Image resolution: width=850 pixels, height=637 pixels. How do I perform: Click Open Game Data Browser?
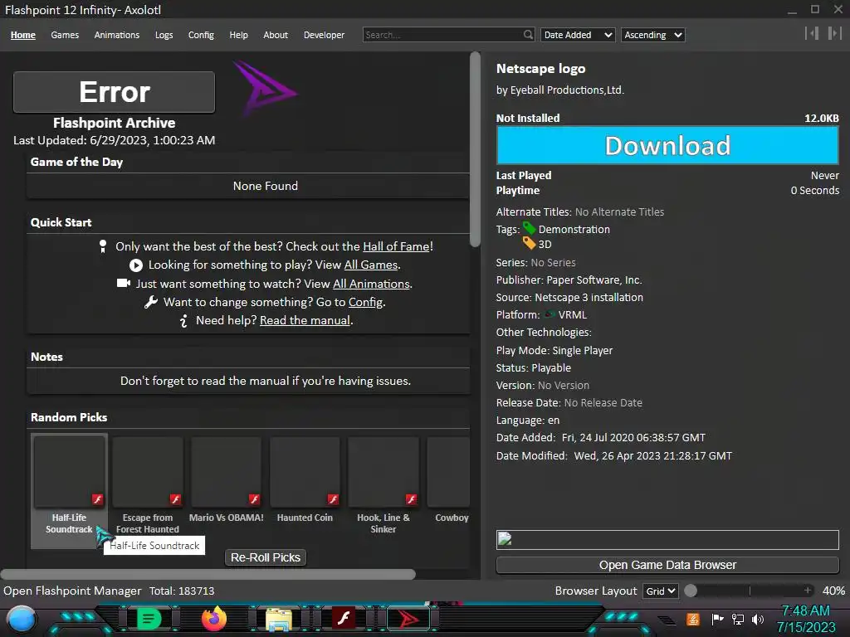coord(667,564)
